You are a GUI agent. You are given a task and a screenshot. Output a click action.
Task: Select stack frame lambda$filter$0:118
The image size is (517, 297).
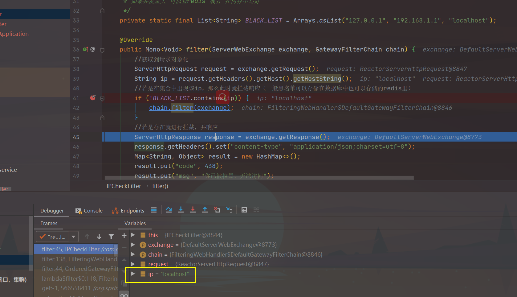click(x=76, y=278)
